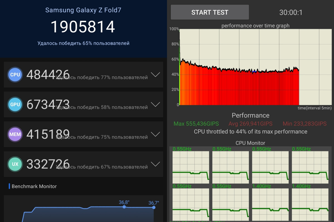Select the Avg 269,941GIPS value
This screenshot has width=334, height=222.
[250, 124]
